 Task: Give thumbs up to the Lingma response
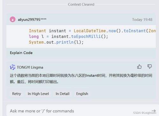pos(139,67)
